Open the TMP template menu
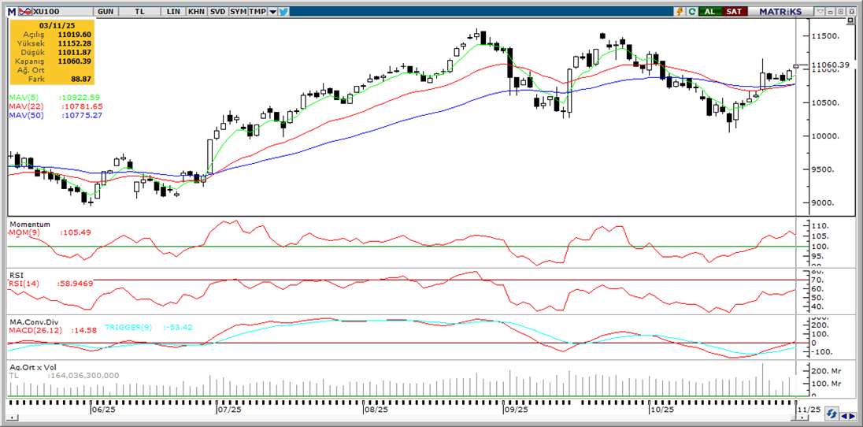Screen dimensions: 863x427 point(257,12)
